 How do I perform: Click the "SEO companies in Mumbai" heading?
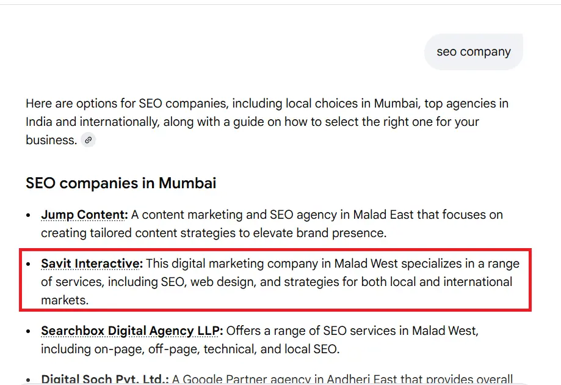(121, 183)
